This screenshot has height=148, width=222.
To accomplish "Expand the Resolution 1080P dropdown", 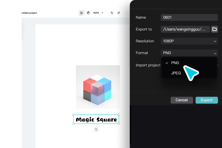I will [189, 41].
